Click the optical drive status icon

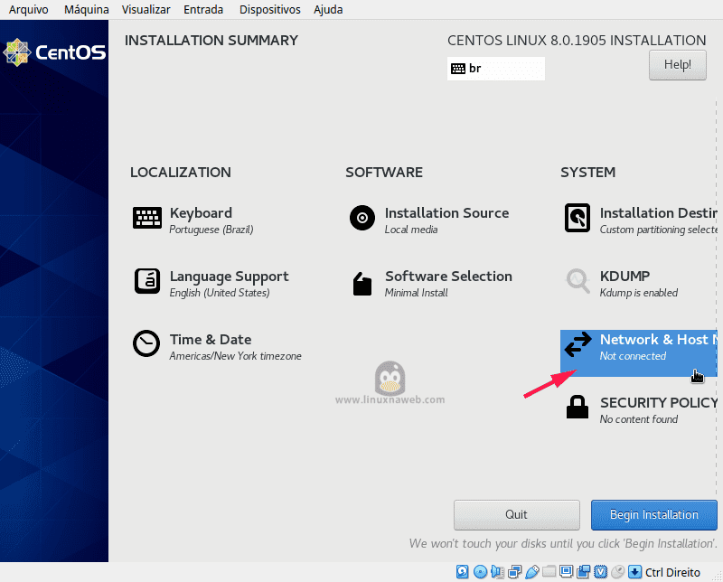point(480,572)
